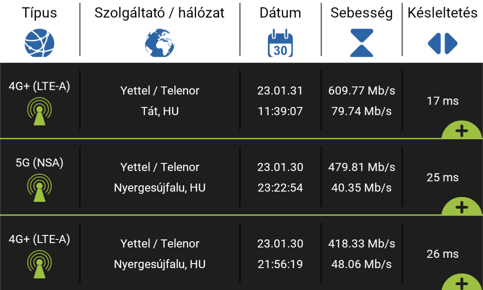Viewport: 483px width, 290px height.
Task: Sort by the Dátum column header
Action: click(280, 13)
